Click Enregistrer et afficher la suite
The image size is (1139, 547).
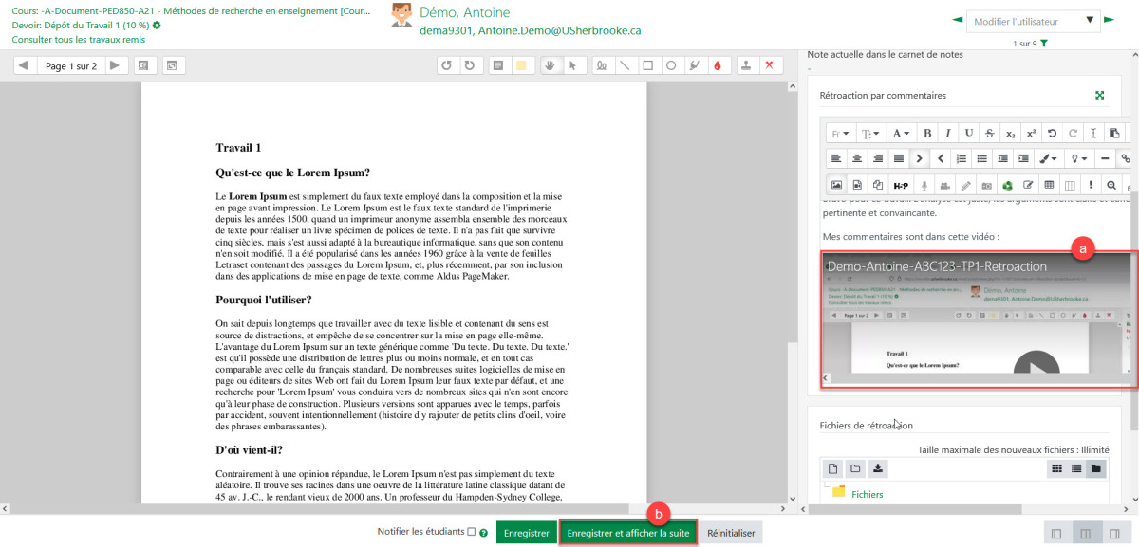[627, 533]
